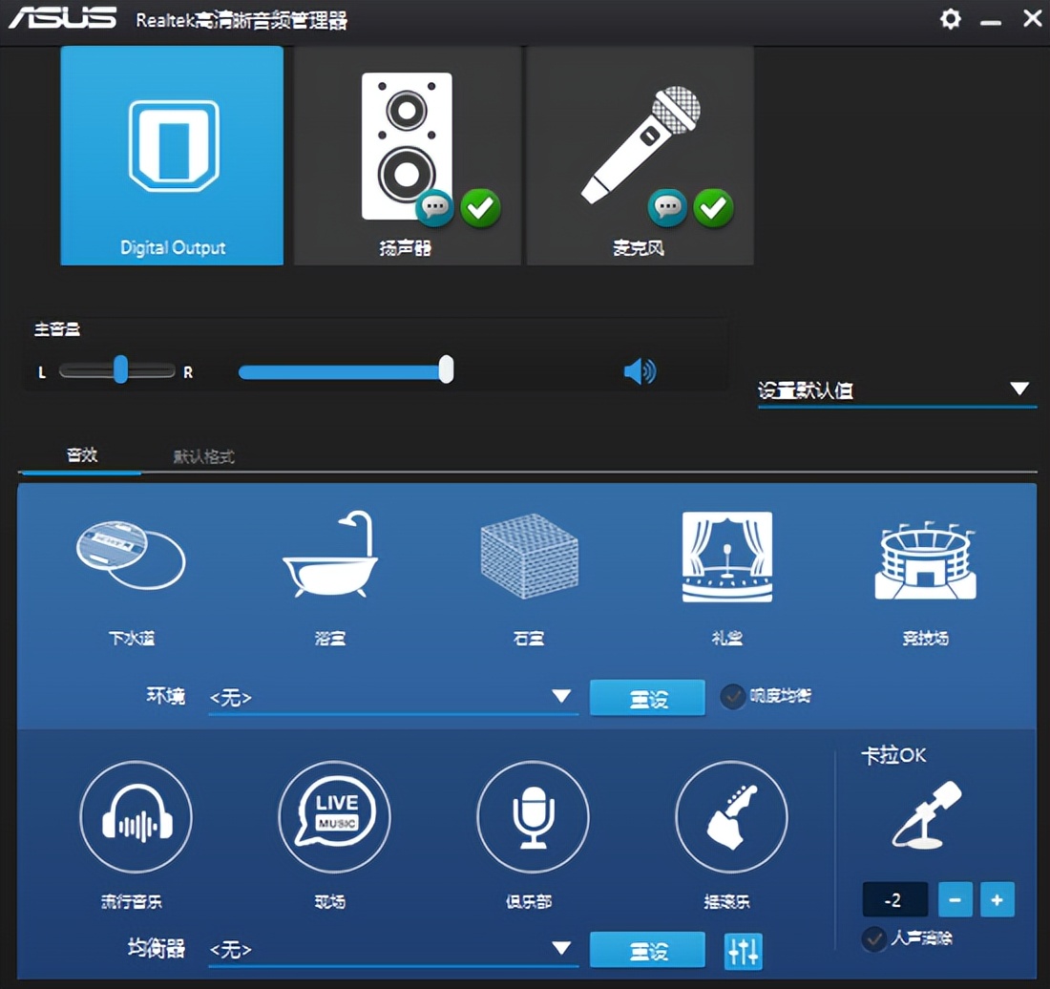Open the 环境 environment dropdown

point(562,696)
